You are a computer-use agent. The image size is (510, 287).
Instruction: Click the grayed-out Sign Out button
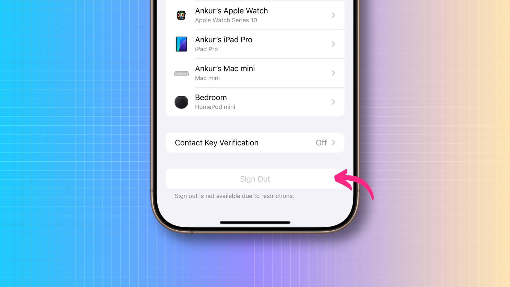(255, 179)
